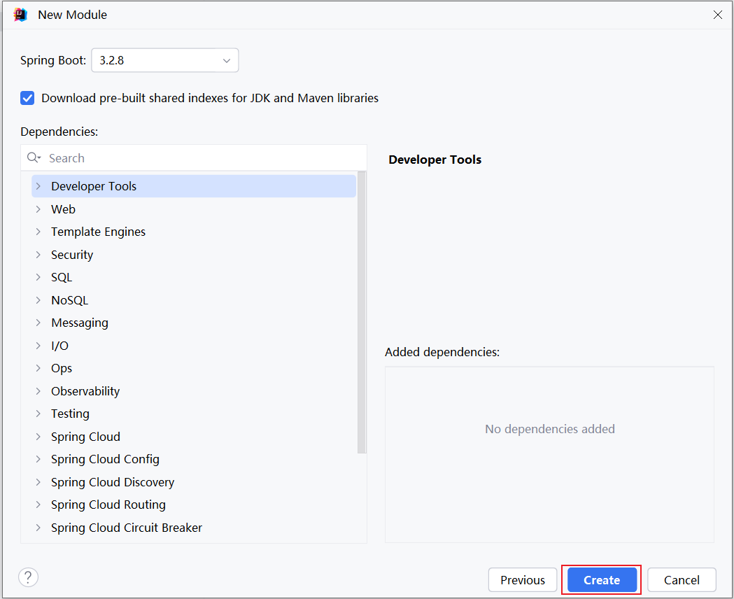Select the Messaging category
Viewport: 734px width, 599px height.
click(x=79, y=323)
